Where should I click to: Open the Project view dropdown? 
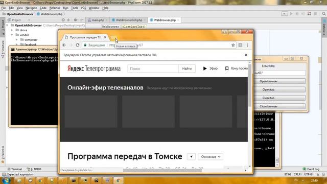click(19, 20)
